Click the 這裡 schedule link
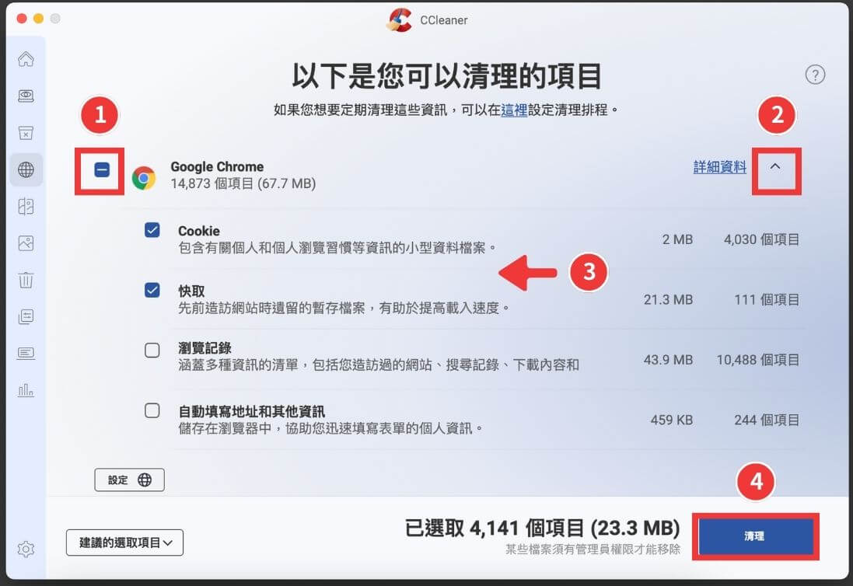853x586 pixels. click(x=514, y=110)
